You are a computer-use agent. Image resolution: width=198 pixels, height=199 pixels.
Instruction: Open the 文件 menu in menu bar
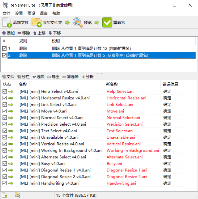click(x=7, y=13)
